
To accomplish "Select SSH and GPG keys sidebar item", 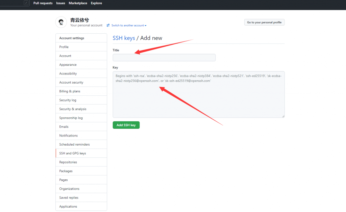I will (x=81, y=153).
